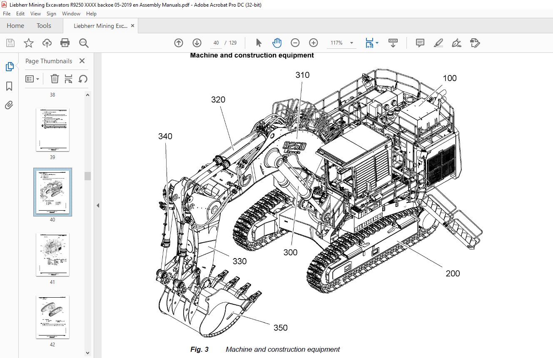Click the diagram label 330
Image resolution: width=553 pixels, height=358 pixels.
[239, 261]
